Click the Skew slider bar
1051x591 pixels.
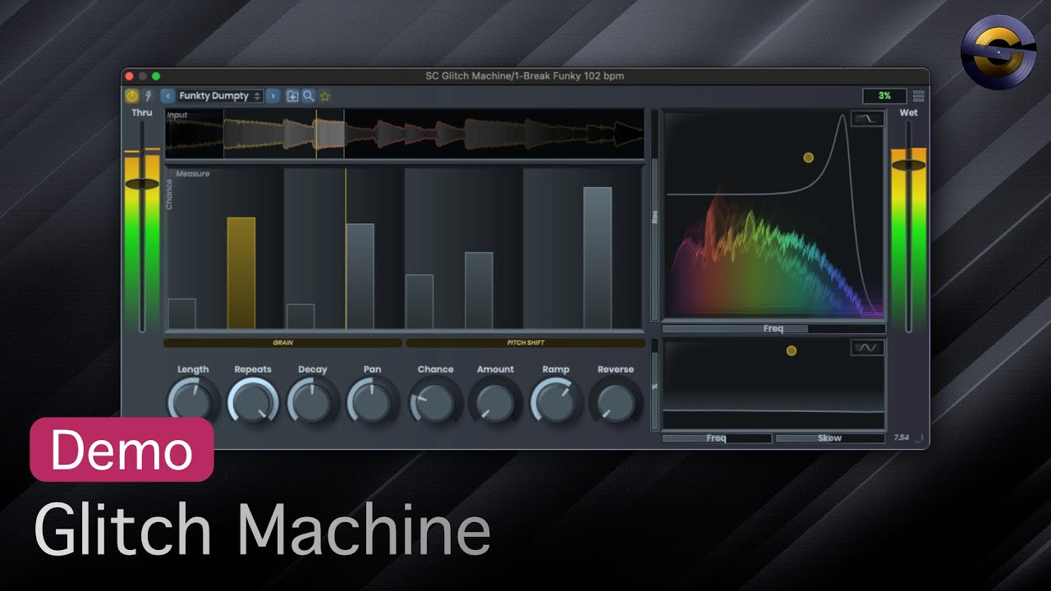(x=830, y=438)
